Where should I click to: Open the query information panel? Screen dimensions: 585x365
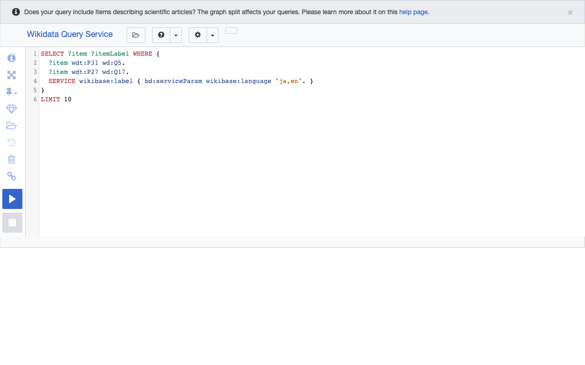coord(11,58)
